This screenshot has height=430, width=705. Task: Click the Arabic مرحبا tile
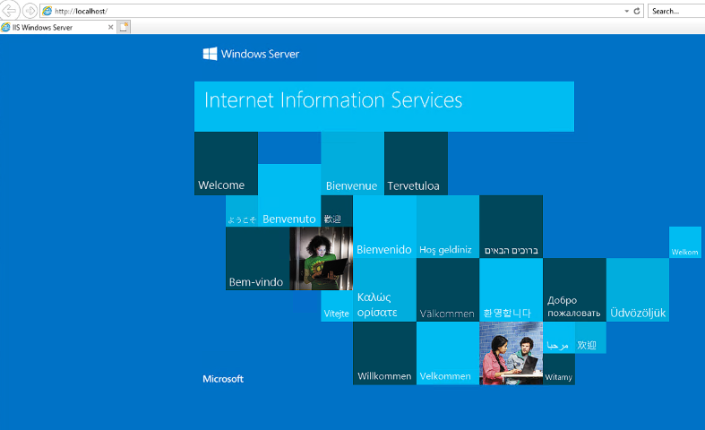click(558, 338)
